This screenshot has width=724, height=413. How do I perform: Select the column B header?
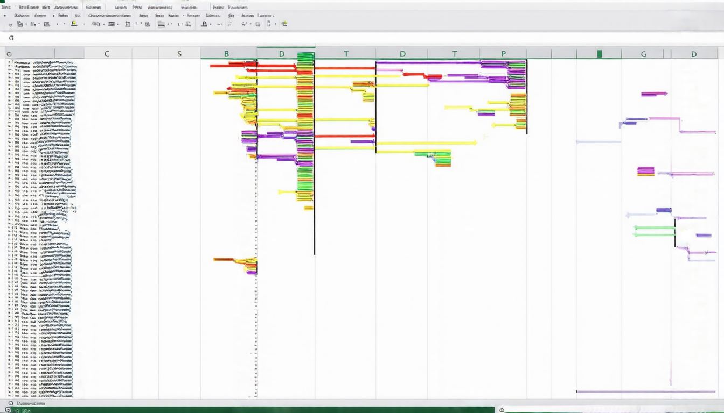pos(226,54)
